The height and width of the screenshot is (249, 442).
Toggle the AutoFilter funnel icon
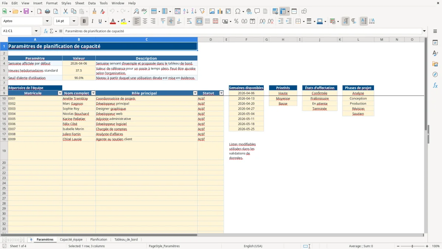click(x=202, y=11)
